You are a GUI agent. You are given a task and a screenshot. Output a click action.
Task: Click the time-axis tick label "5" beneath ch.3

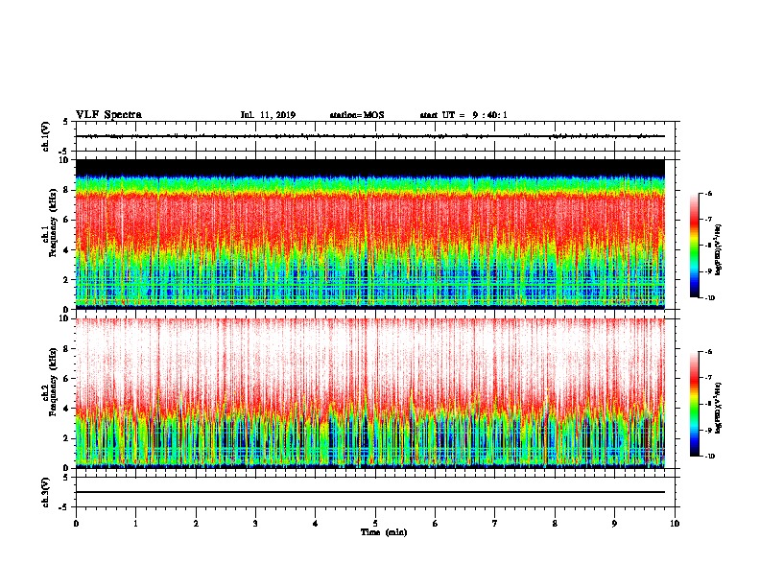tap(375, 524)
